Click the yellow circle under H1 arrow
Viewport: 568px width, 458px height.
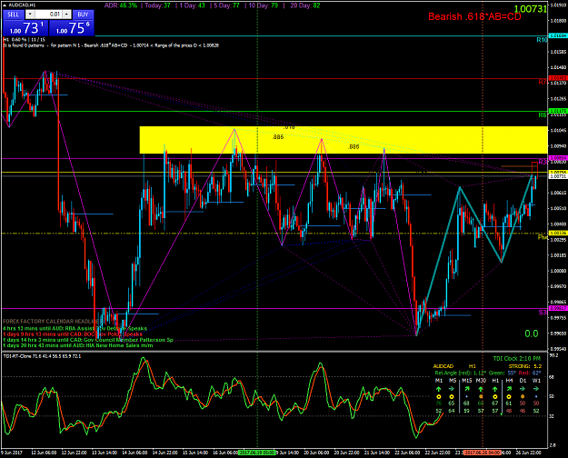pos(495,397)
